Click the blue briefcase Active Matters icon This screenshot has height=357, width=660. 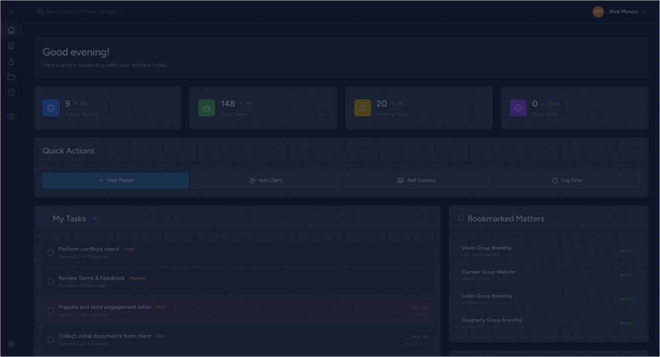[51, 108]
